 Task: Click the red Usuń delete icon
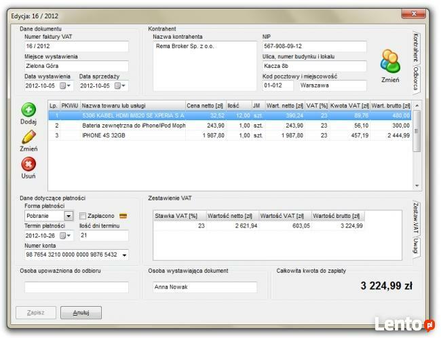pyautogui.click(x=28, y=164)
